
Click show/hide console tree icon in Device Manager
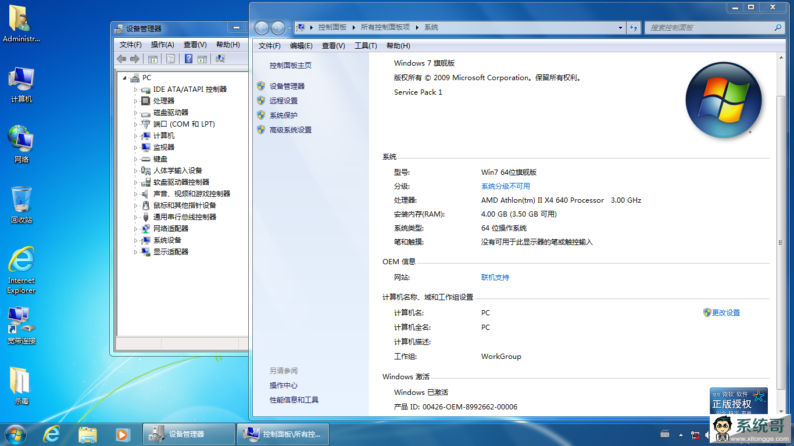tap(153, 59)
